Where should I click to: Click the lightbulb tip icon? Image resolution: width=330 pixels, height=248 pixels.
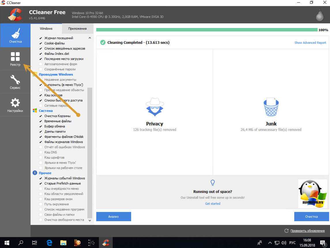pos(213,183)
